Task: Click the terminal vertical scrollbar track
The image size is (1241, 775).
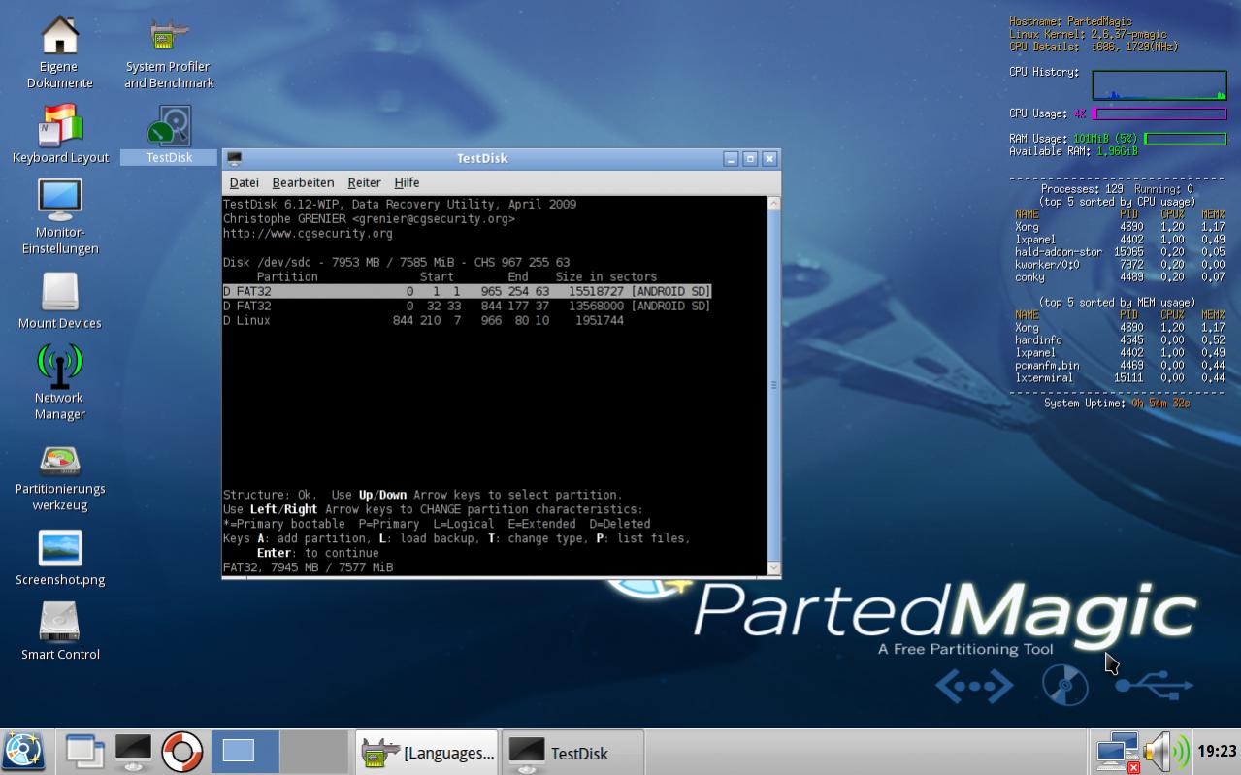Action: (773, 385)
